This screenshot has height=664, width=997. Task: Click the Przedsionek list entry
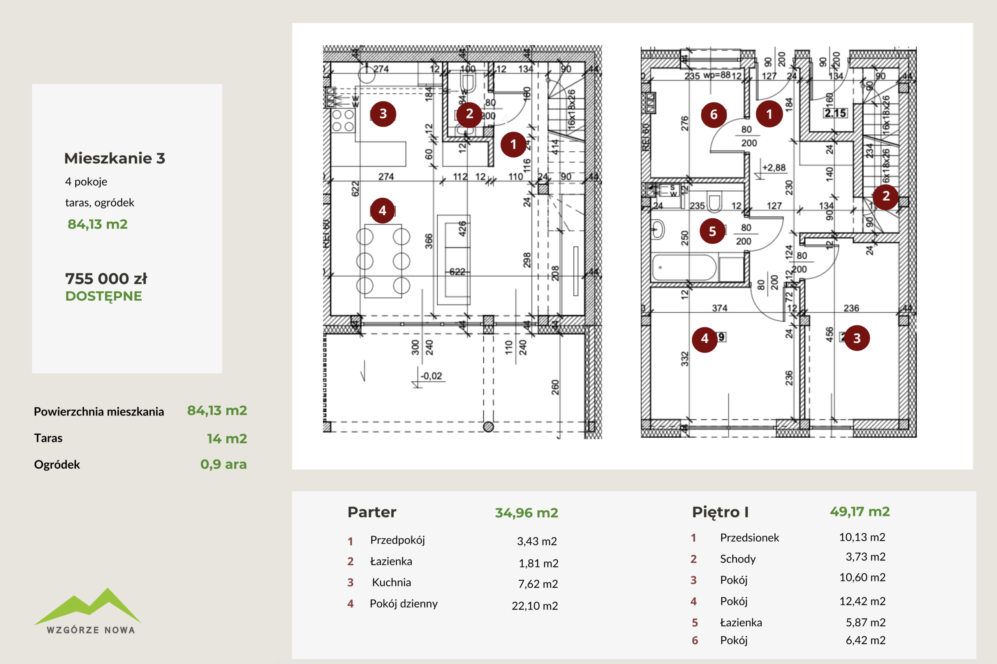point(749,538)
